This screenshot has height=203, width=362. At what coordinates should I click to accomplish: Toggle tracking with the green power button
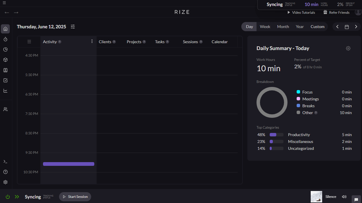pos(8,197)
